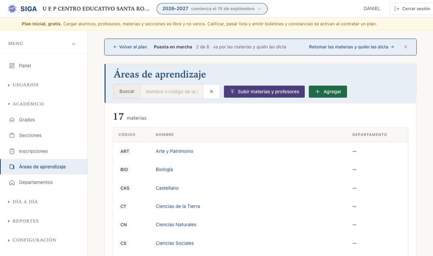Image resolution: width=433 pixels, height=256 pixels.
Task: Focus the Nombre o código search field
Action: click(x=172, y=92)
